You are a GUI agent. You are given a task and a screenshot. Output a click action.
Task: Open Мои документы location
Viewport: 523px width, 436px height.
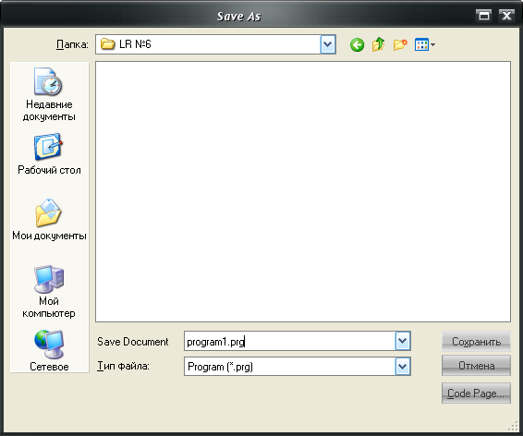point(49,220)
